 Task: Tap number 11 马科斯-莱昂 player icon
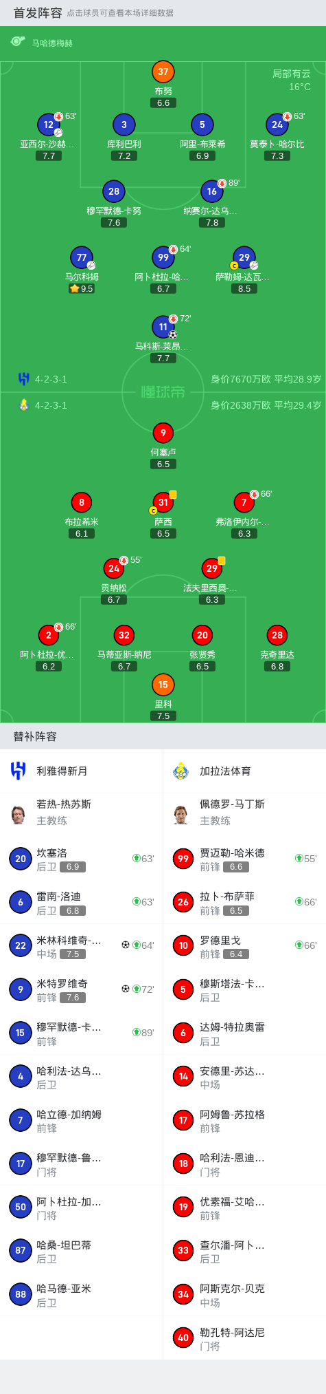coord(163,327)
